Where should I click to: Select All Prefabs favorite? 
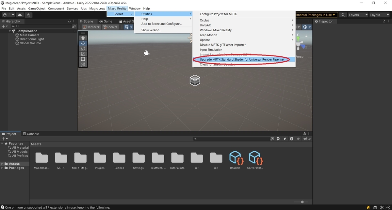pyautogui.click(x=20, y=156)
